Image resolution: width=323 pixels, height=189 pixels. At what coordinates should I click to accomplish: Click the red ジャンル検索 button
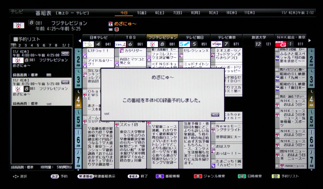tap(210, 176)
